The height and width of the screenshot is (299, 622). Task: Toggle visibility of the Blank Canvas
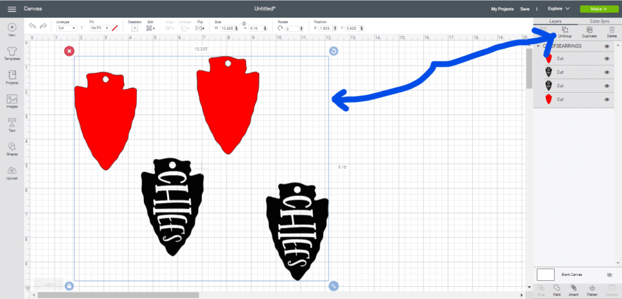click(609, 275)
